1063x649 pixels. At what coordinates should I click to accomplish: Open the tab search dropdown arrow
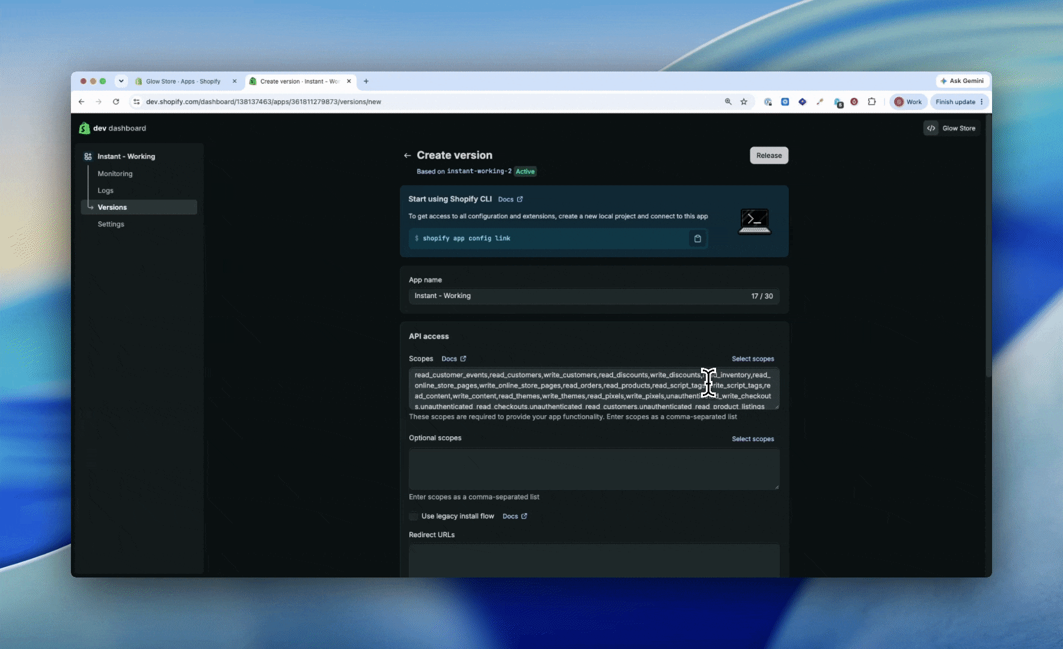tap(121, 81)
